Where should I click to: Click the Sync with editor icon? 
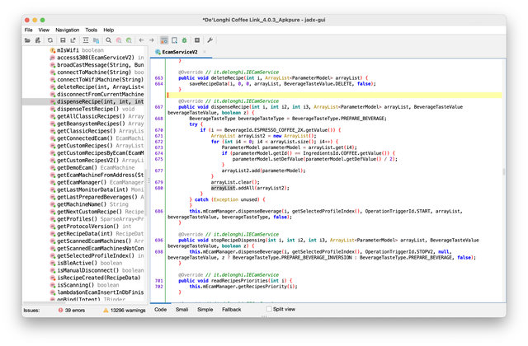click(x=86, y=40)
